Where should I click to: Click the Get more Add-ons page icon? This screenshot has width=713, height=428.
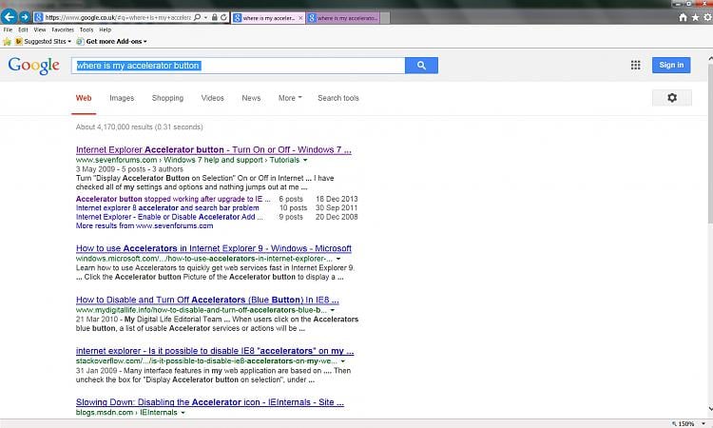pyautogui.click(x=80, y=42)
